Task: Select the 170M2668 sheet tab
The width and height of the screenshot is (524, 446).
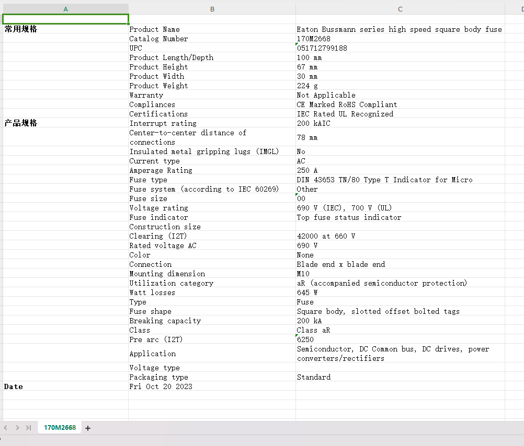Action: tap(60, 428)
